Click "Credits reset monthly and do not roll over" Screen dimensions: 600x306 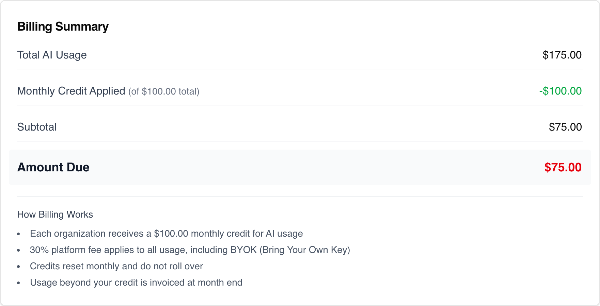[116, 266]
